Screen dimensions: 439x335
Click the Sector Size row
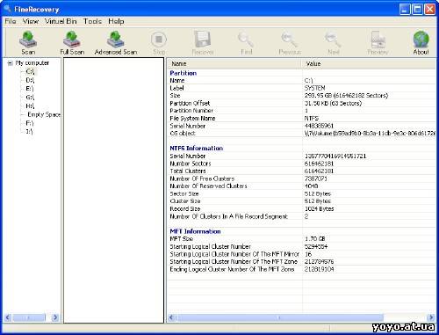point(301,193)
